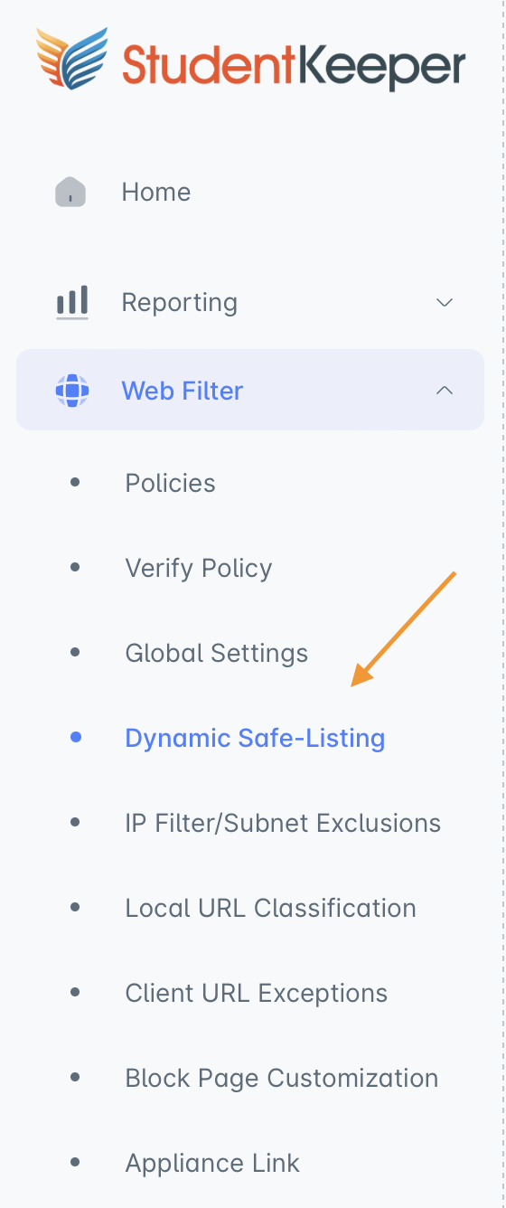Viewport: 506px width, 1208px height.
Task: Click the Home house icon
Action: click(x=70, y=192)
